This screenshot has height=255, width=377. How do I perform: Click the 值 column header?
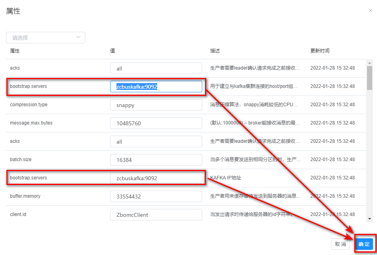113,51
